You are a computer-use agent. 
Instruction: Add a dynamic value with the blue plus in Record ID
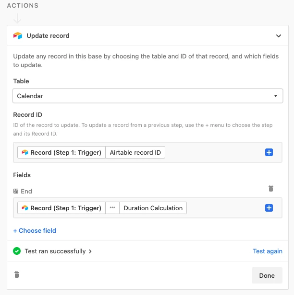coord(269,152)
